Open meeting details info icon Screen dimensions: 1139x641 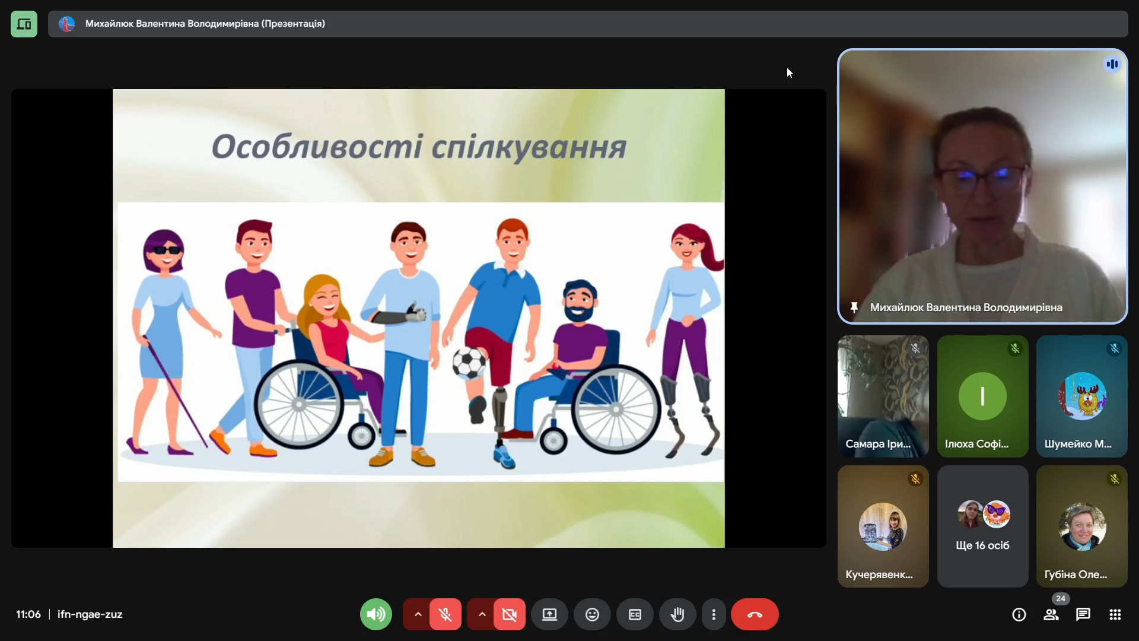coord(1019,615)
